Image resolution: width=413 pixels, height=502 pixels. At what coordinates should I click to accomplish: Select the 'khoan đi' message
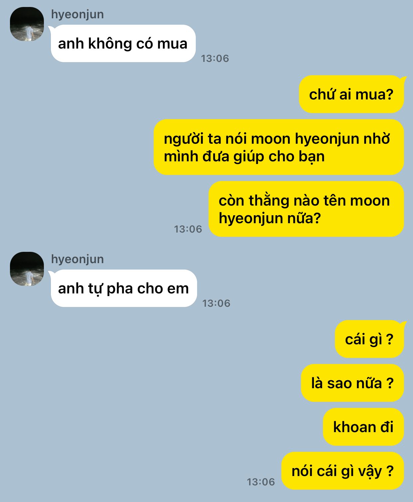pos(363,427)
